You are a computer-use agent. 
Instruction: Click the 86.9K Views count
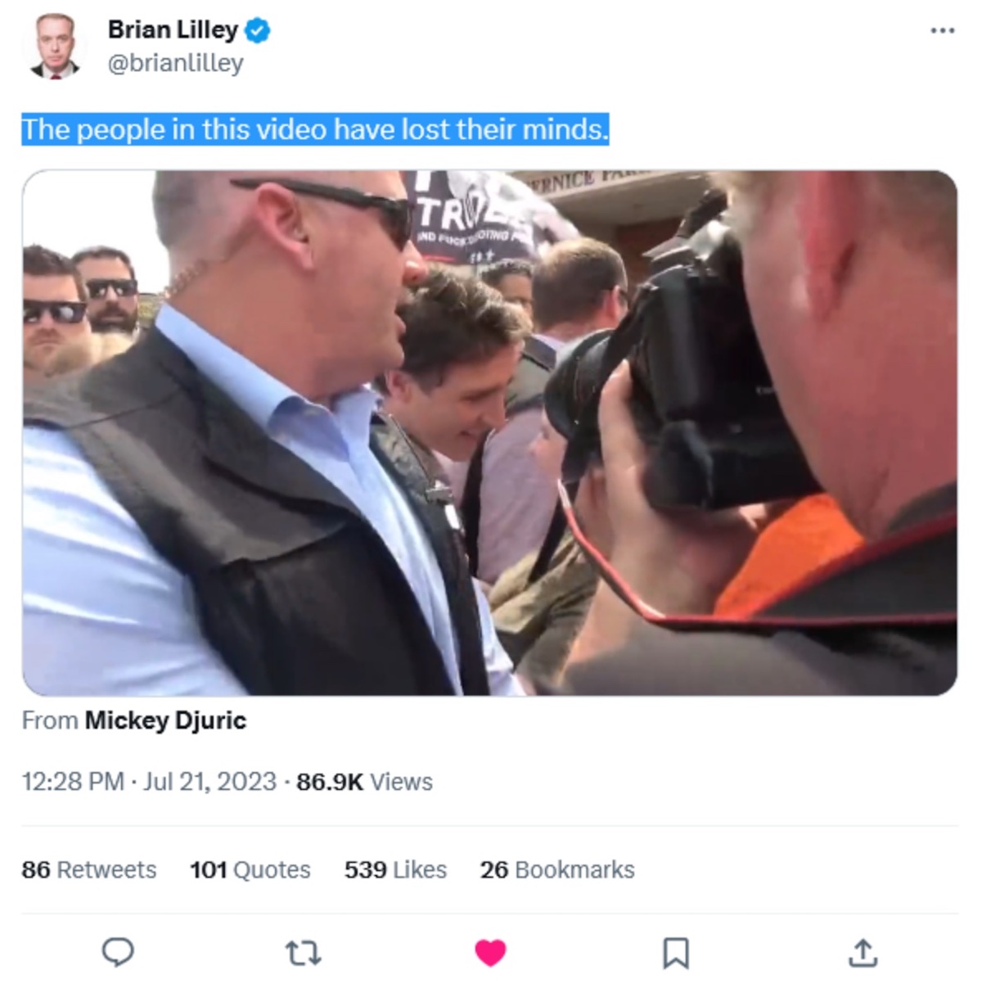[x=364, y=782]
